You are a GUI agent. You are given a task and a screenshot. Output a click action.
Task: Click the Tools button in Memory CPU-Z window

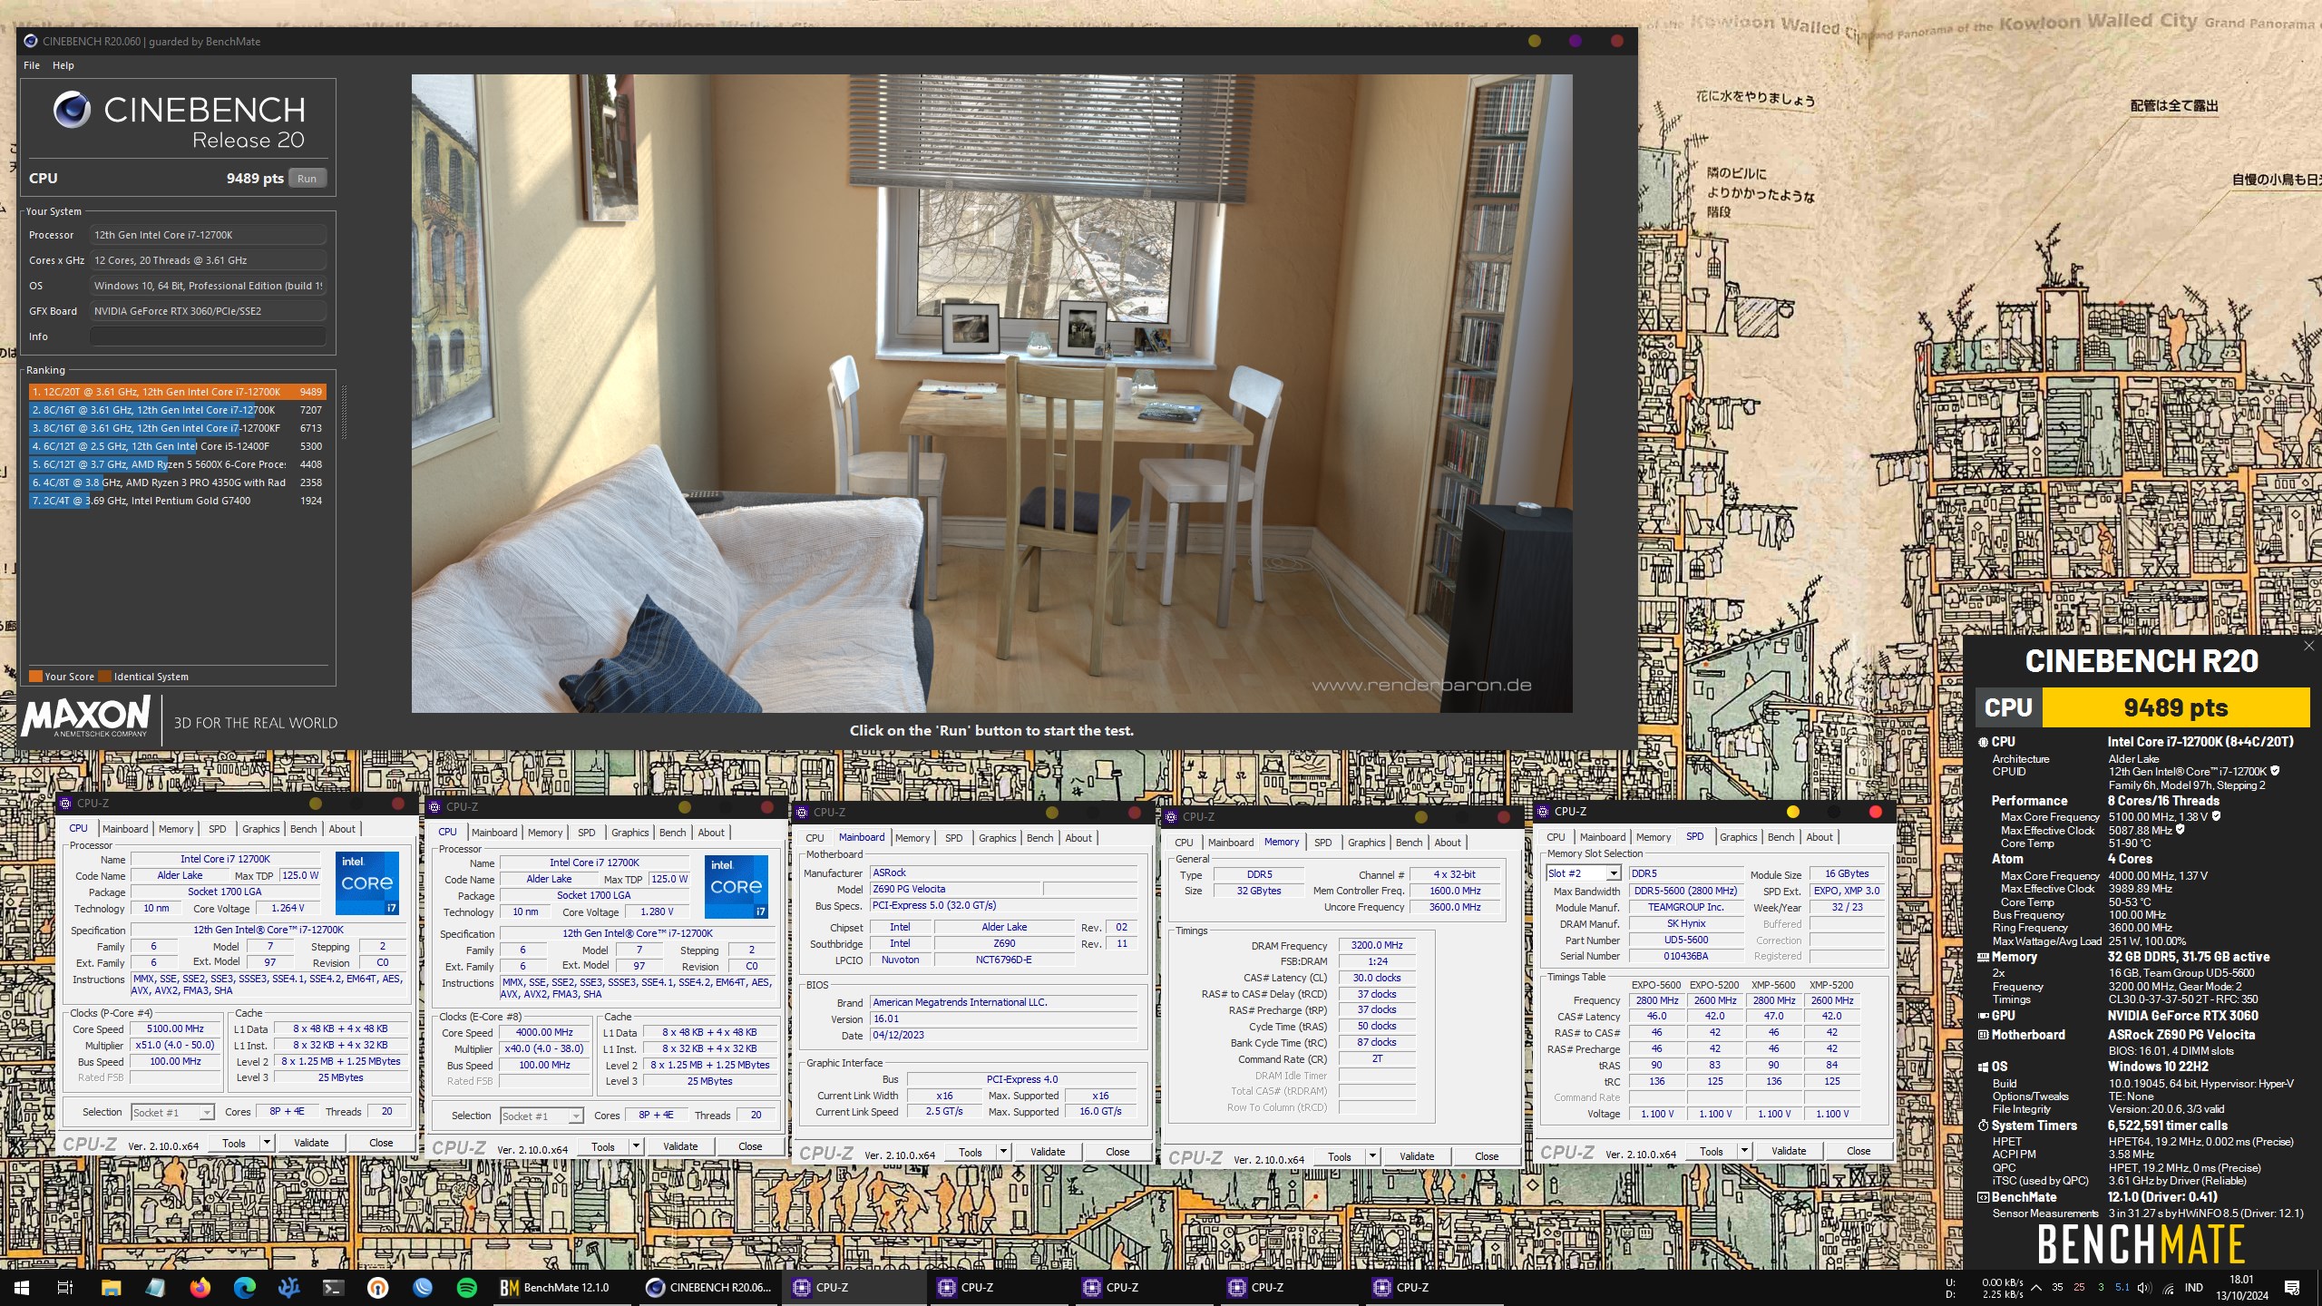[x=1340, y=1156]
